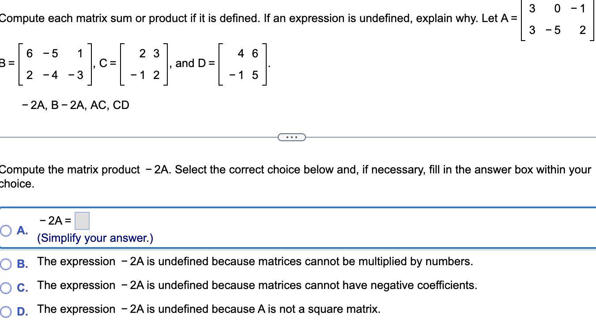Click the statement for option B

(x=255, y=261)
